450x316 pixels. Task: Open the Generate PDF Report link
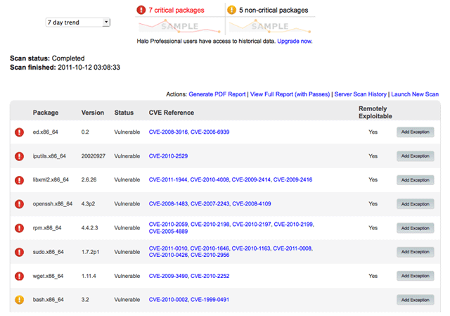pyautogui.click(x=217, y=94)
